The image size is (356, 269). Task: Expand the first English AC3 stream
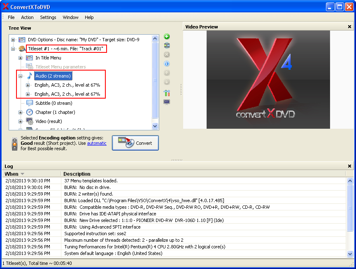point(28,85)
